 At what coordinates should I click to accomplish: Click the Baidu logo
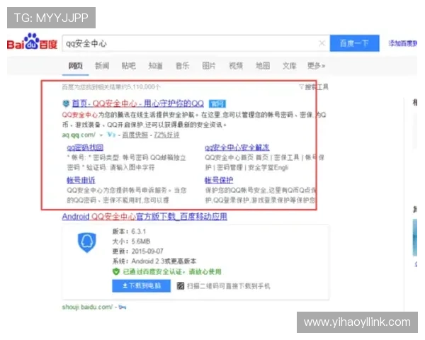point(32,42)
